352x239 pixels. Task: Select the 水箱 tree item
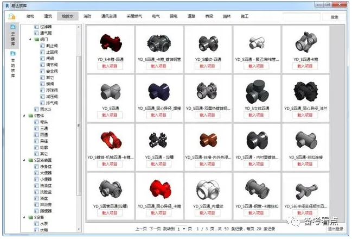(x=44, y=230)
